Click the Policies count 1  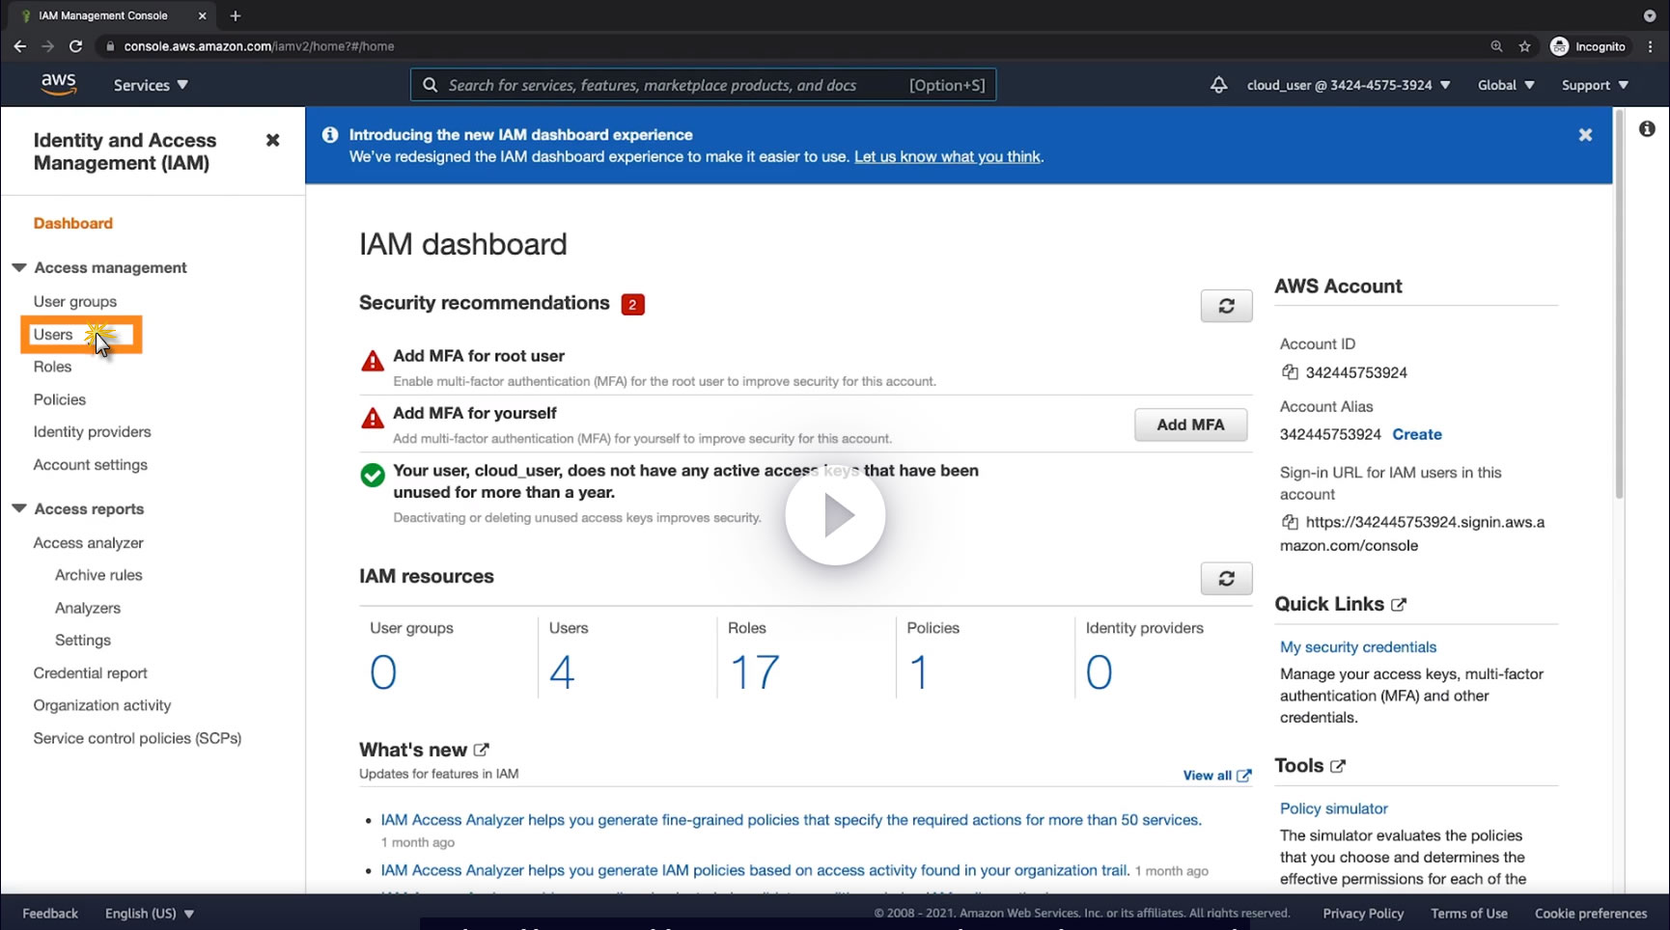[918, 671]
